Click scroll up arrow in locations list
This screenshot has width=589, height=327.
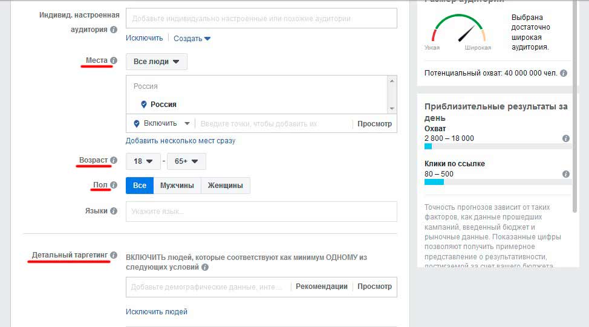click(x=392, y=81)
